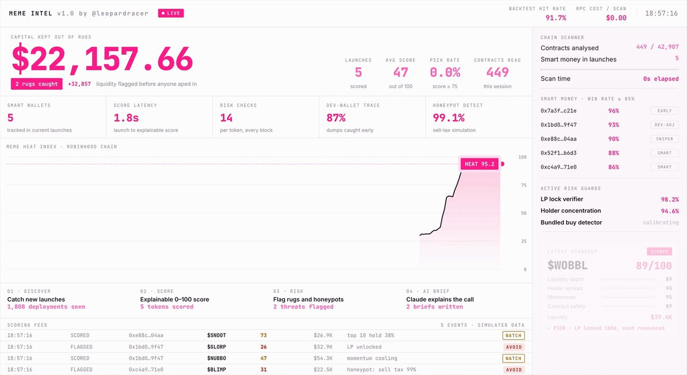Click "2 briefs written" under AI Brief
This screenshot has height=375, width=687.
(x=435, y=307)
